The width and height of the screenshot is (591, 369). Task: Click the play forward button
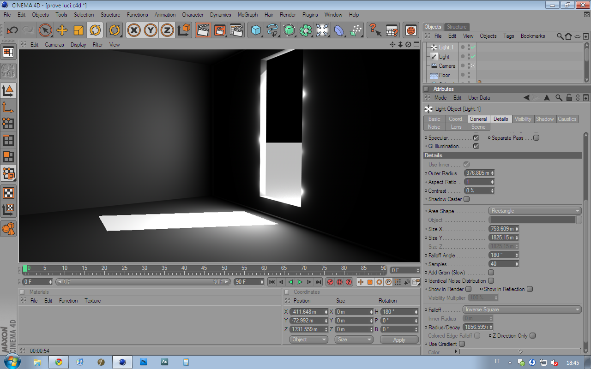300,282
